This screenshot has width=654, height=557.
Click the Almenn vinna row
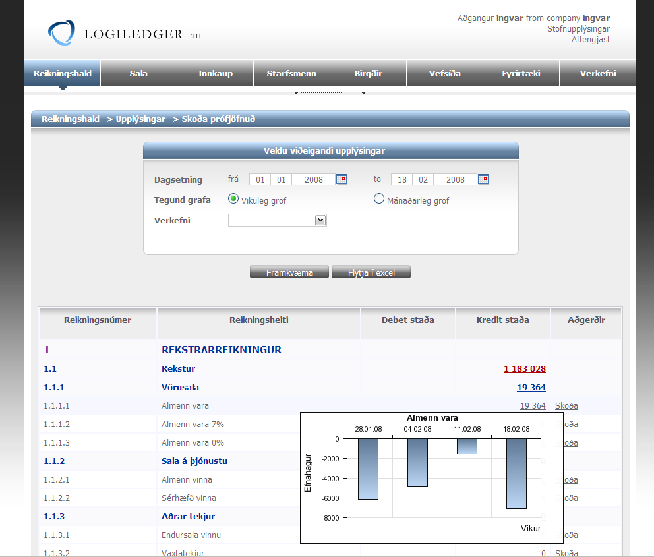(187, 480)
